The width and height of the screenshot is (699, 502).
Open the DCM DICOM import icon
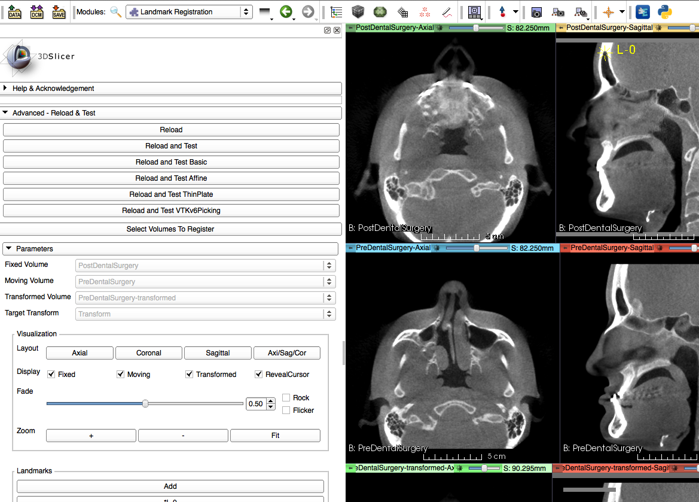click(37, 11)
